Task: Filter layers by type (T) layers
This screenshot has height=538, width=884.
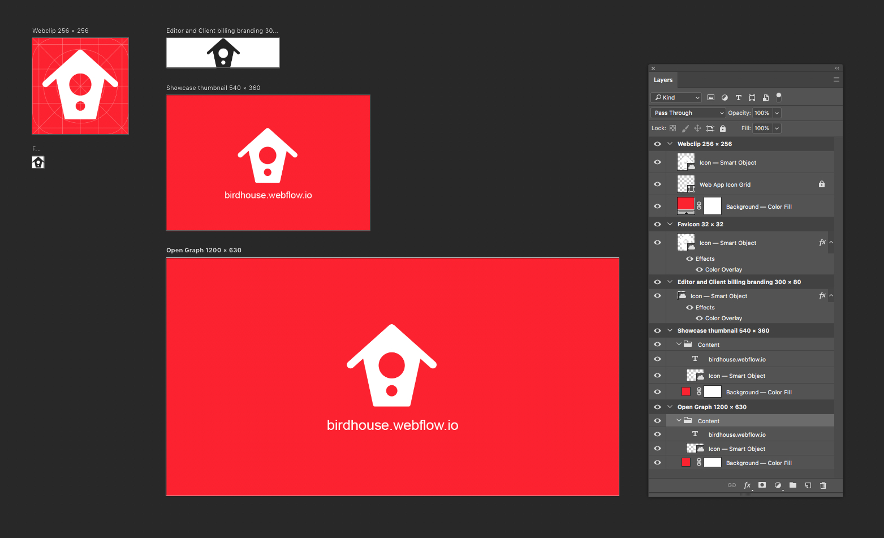Action: (738, 97)
